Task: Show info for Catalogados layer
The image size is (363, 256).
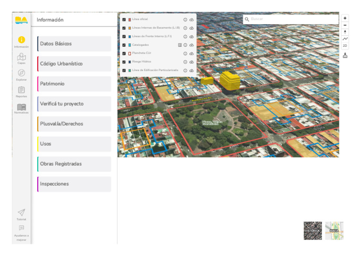Action: [185, 45]
